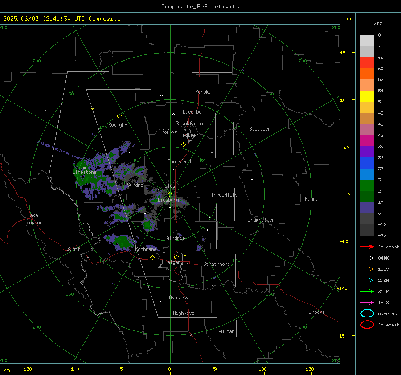Click the Ponoka town label
The width and height of the screenshot is (401, 375).
[x=203, y=92]
